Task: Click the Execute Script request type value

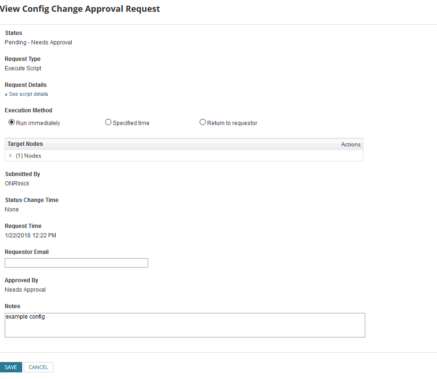Action: click(23, 68)
